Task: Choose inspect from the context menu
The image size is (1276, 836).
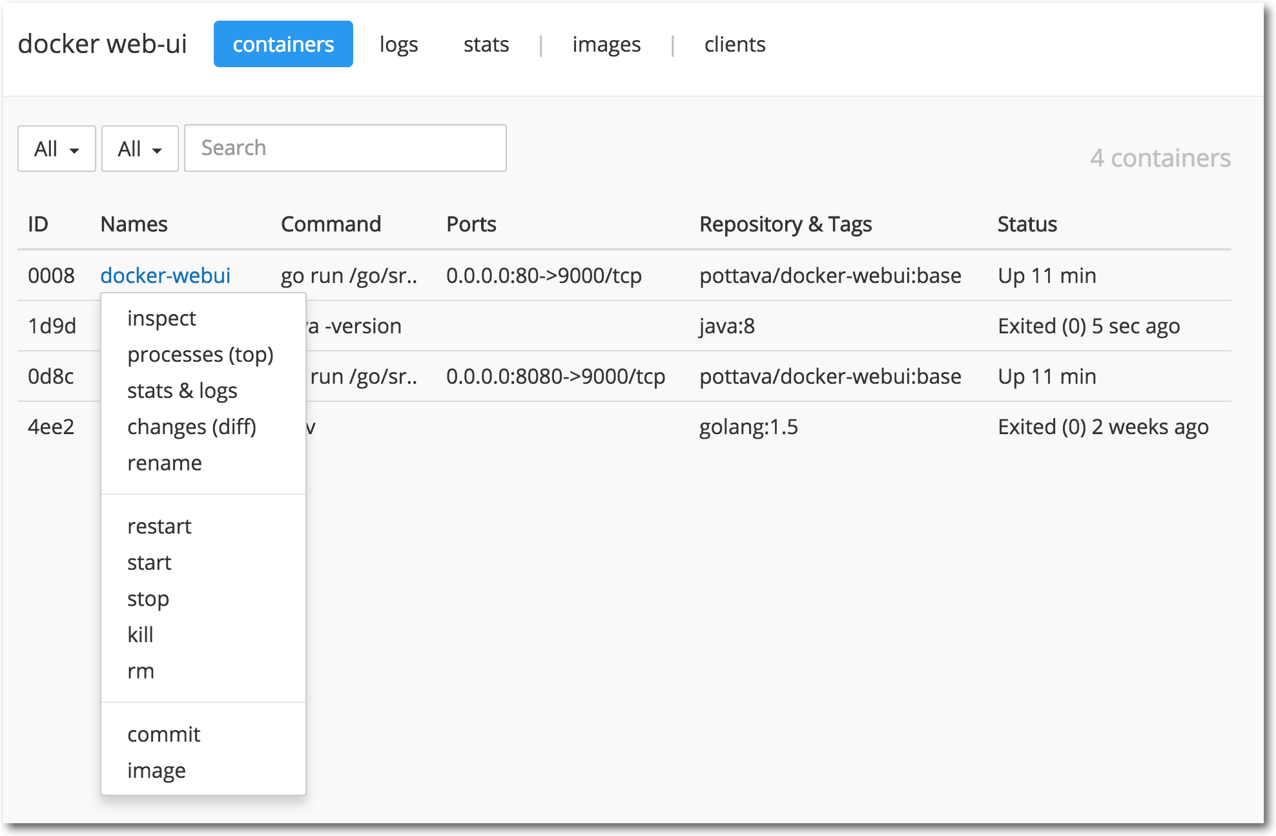Action: coord(161,319)
